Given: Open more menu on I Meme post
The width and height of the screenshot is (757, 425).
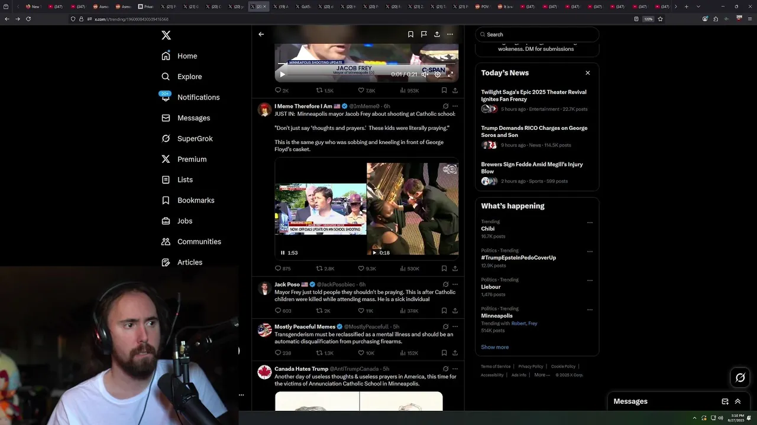Looking at the screenshot, I should tap(455, 106).
